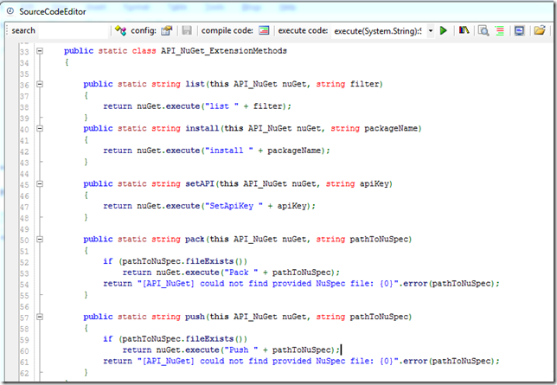Click the filter parameter on line 36
This screenshot has width=557, height=385.
pyautogui.click(x=364, y=84)
